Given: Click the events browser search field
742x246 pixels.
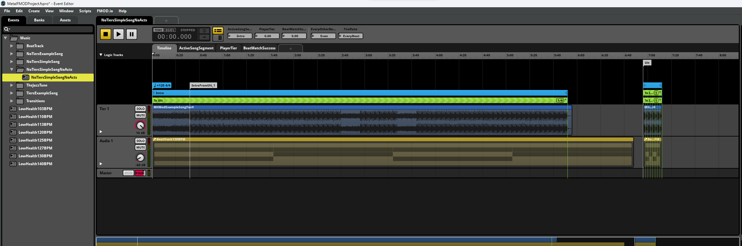Looking at the screenshot, I should pyautogui.click(x=48, y=29).
